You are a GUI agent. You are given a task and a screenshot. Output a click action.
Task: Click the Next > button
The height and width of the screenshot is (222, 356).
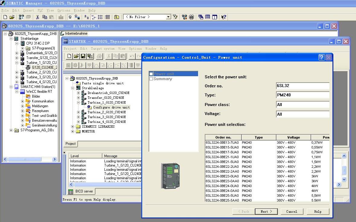click(x=266, y=211)
